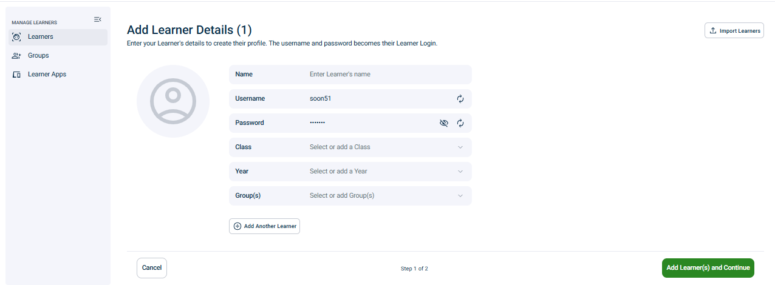Click the plus icon in Add Another Learner
Screen dimensions: 775x285
237,226
